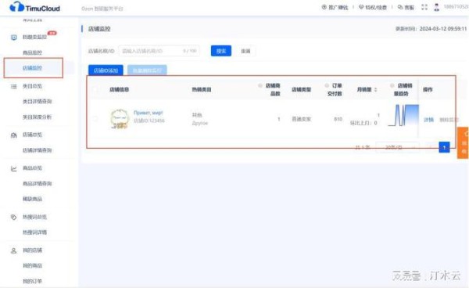Click the 商品总览 section label

[32, 168]
